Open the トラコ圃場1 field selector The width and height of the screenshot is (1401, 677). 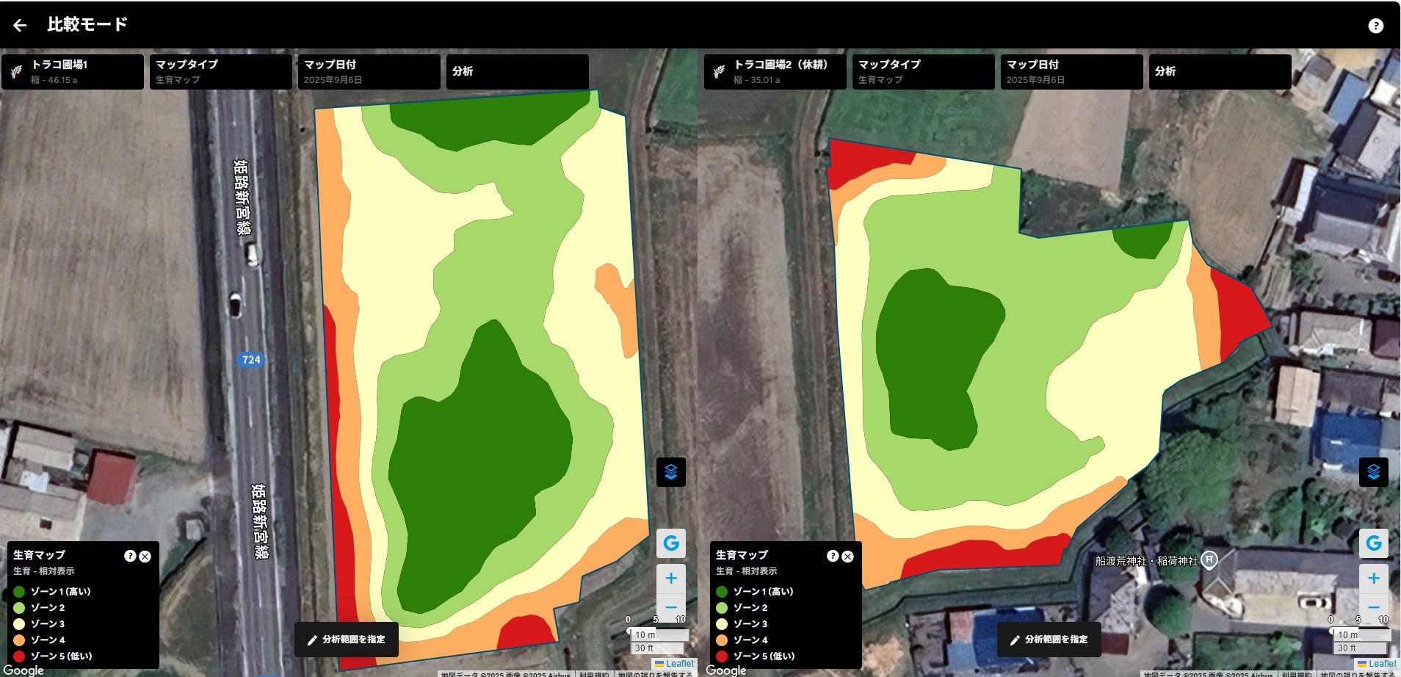[x=73, y=72]
